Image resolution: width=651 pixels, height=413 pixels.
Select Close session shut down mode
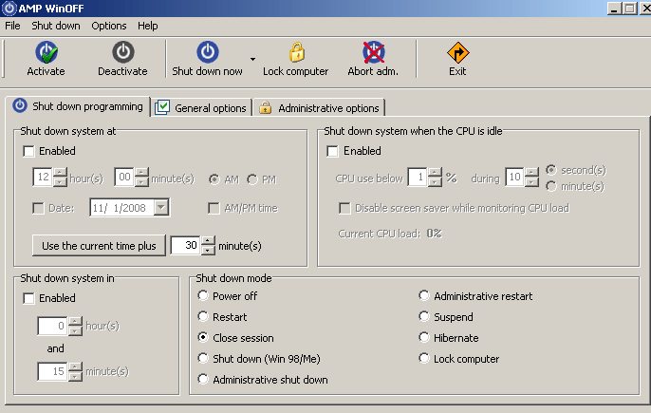203,337
